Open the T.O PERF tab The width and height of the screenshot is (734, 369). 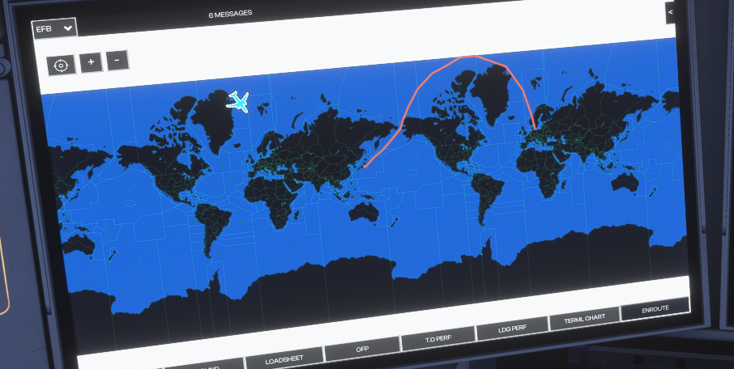tap(437, 338)
